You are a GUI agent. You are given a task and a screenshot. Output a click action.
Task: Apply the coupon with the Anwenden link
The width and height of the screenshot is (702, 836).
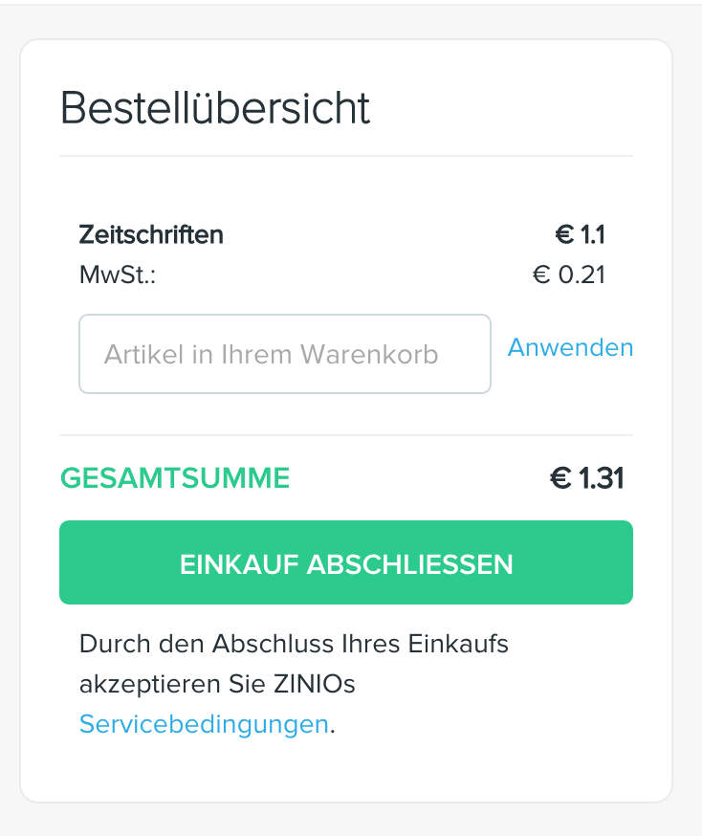[x=570, y=347]
